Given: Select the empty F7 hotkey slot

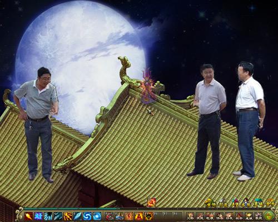Looking at the screenshot, I should pos(168,216).
